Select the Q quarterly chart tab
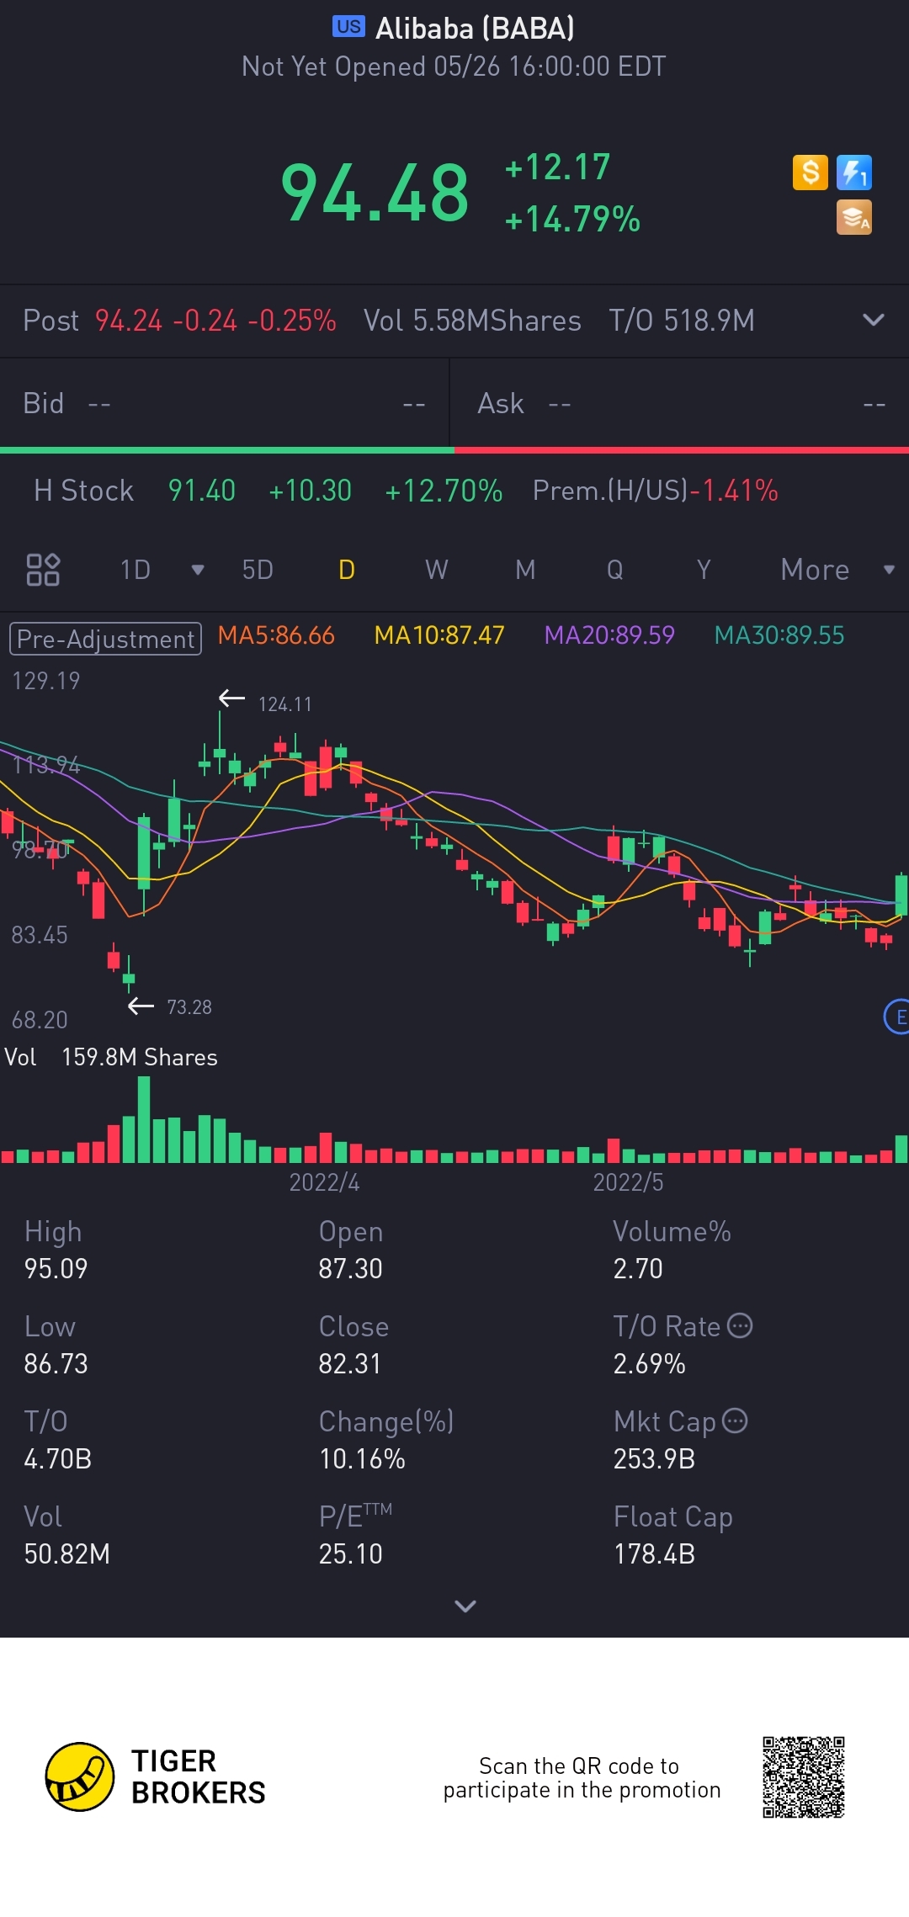 pyautogui.click(x=615, y=570)
